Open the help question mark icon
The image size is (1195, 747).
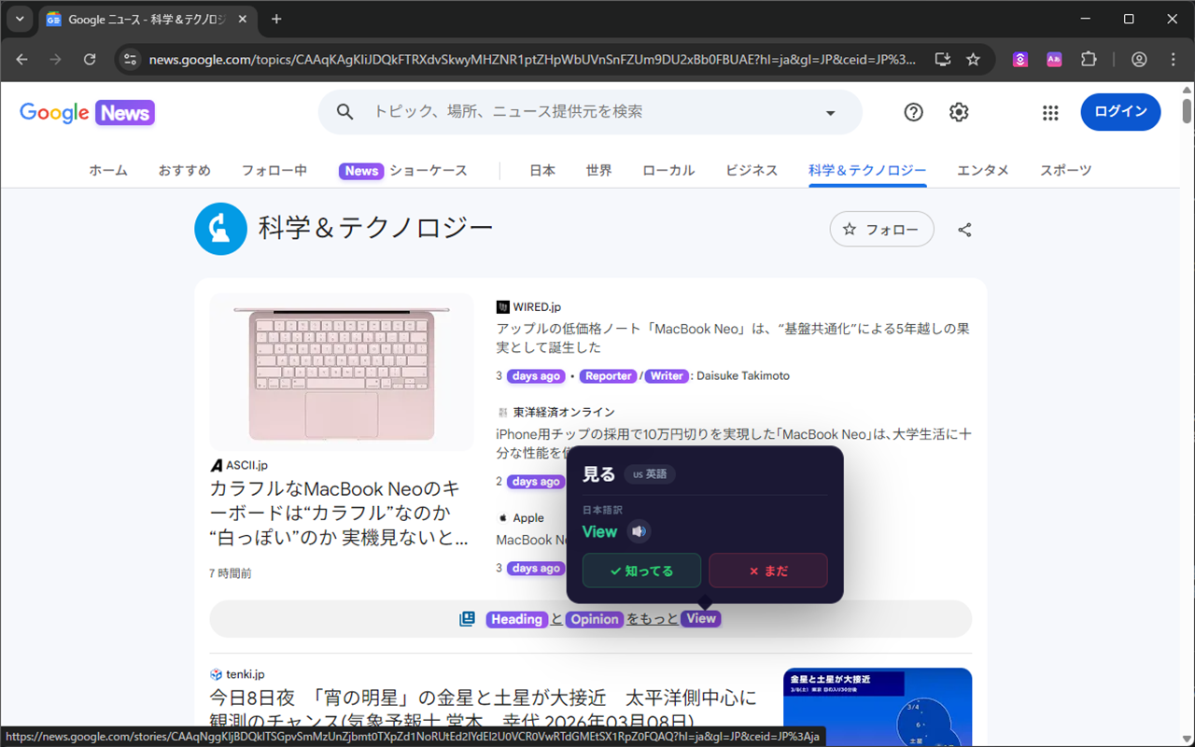pos(913,111)
